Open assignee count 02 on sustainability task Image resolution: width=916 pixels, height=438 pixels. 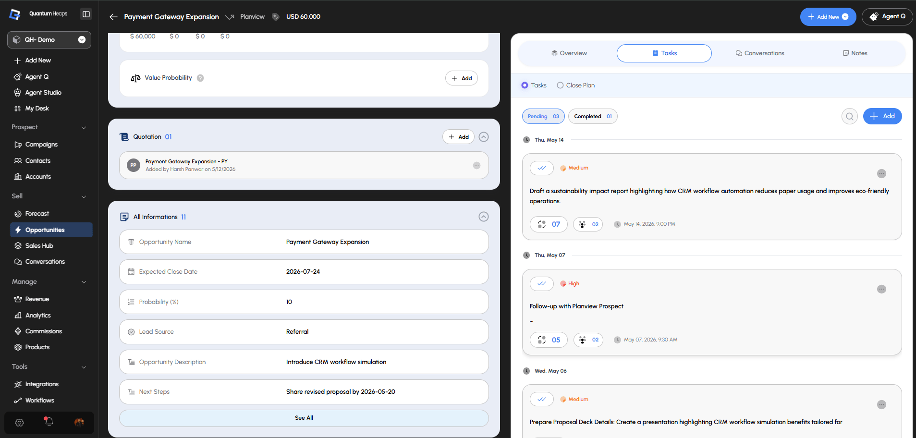click(588, 224)
